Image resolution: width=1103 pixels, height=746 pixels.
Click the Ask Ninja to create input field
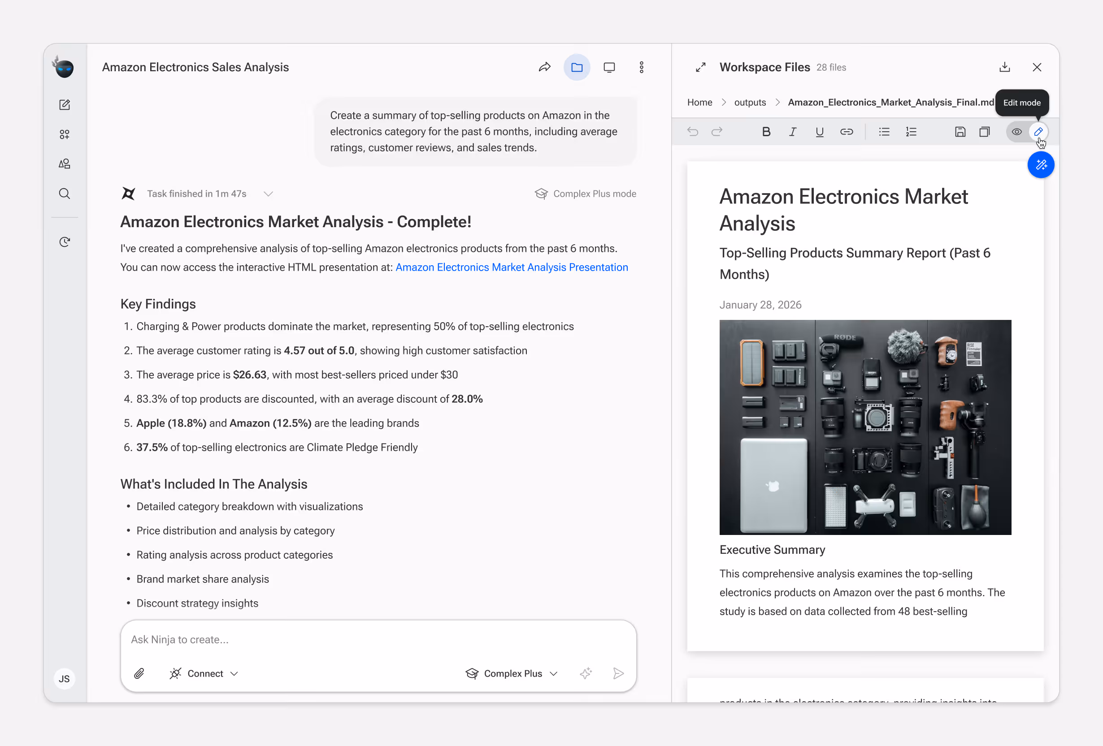point(378,639)
